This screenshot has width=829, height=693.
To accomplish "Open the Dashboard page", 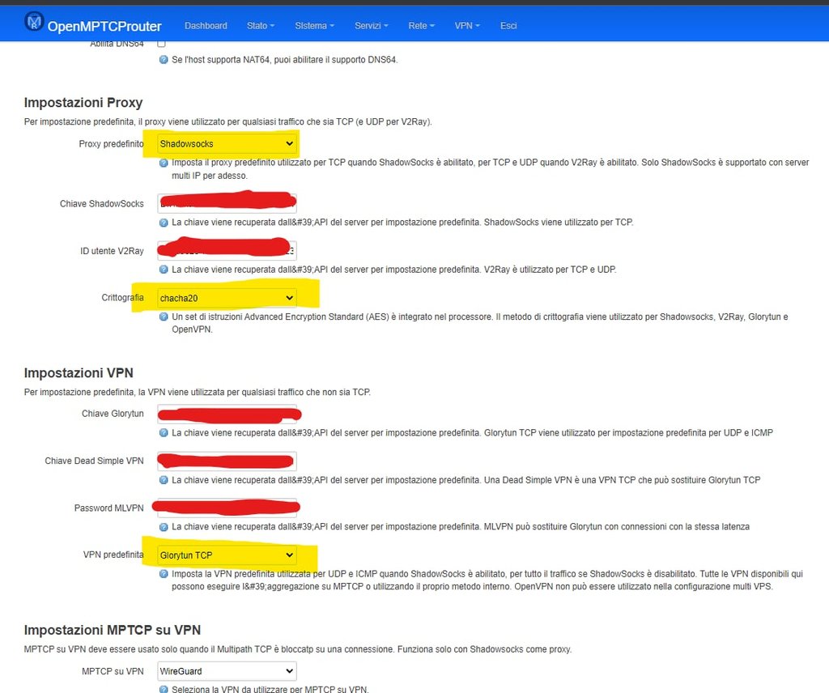I will (x=206, y=25).
